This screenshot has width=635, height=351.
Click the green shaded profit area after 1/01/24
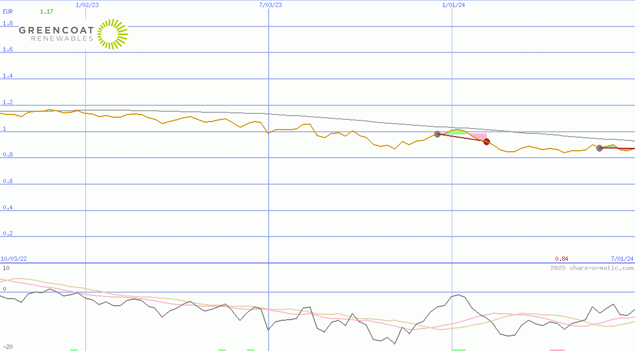[x=457, y=132]
